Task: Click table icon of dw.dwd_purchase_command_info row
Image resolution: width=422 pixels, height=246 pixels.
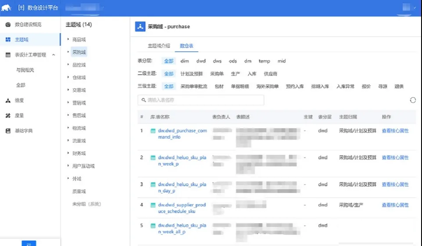Action: [x=153, y=131]
